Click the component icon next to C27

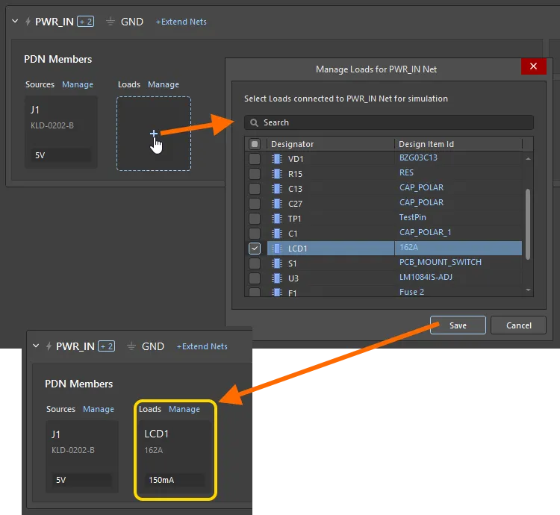coord(276,204)
